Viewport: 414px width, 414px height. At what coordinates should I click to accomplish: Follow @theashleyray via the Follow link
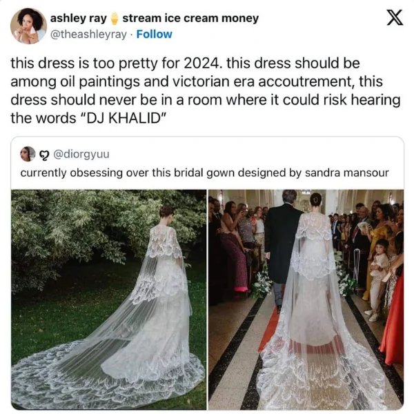tap(154, 34)
